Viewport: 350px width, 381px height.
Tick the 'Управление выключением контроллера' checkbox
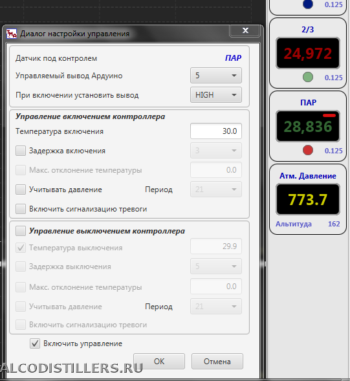point(21,231)
